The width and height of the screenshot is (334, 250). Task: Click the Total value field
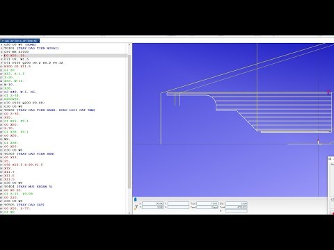pyautogui.click(x=237, y=207)
